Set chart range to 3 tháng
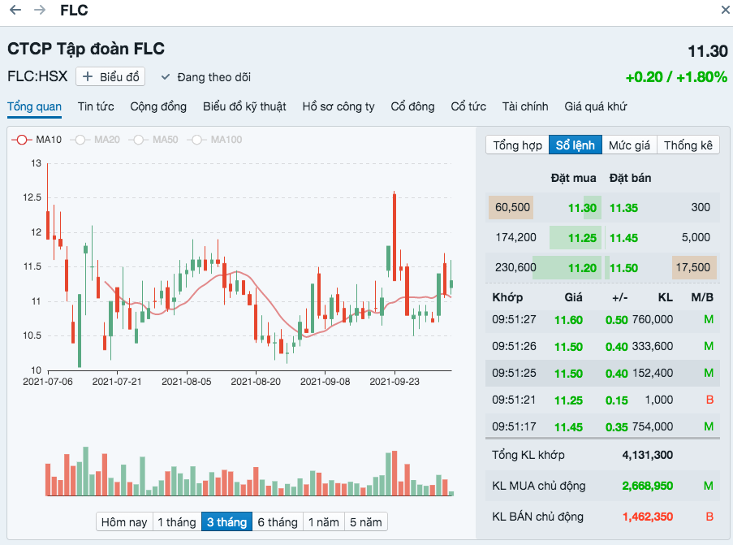This screenshot has width=733, height=545. pos(226,521)
